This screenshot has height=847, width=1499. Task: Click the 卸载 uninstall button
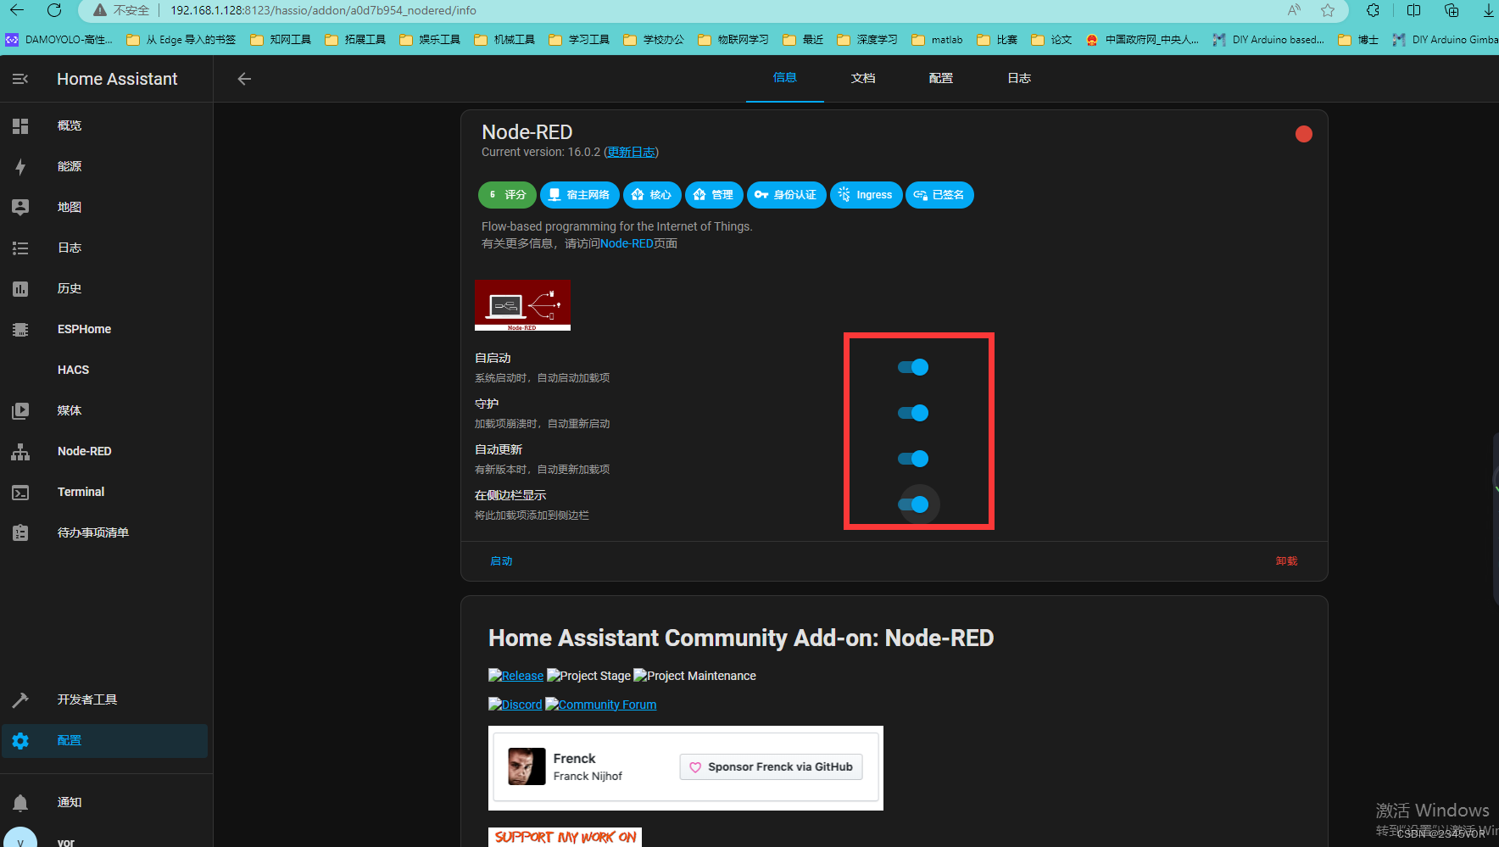tap(1286, 561)
